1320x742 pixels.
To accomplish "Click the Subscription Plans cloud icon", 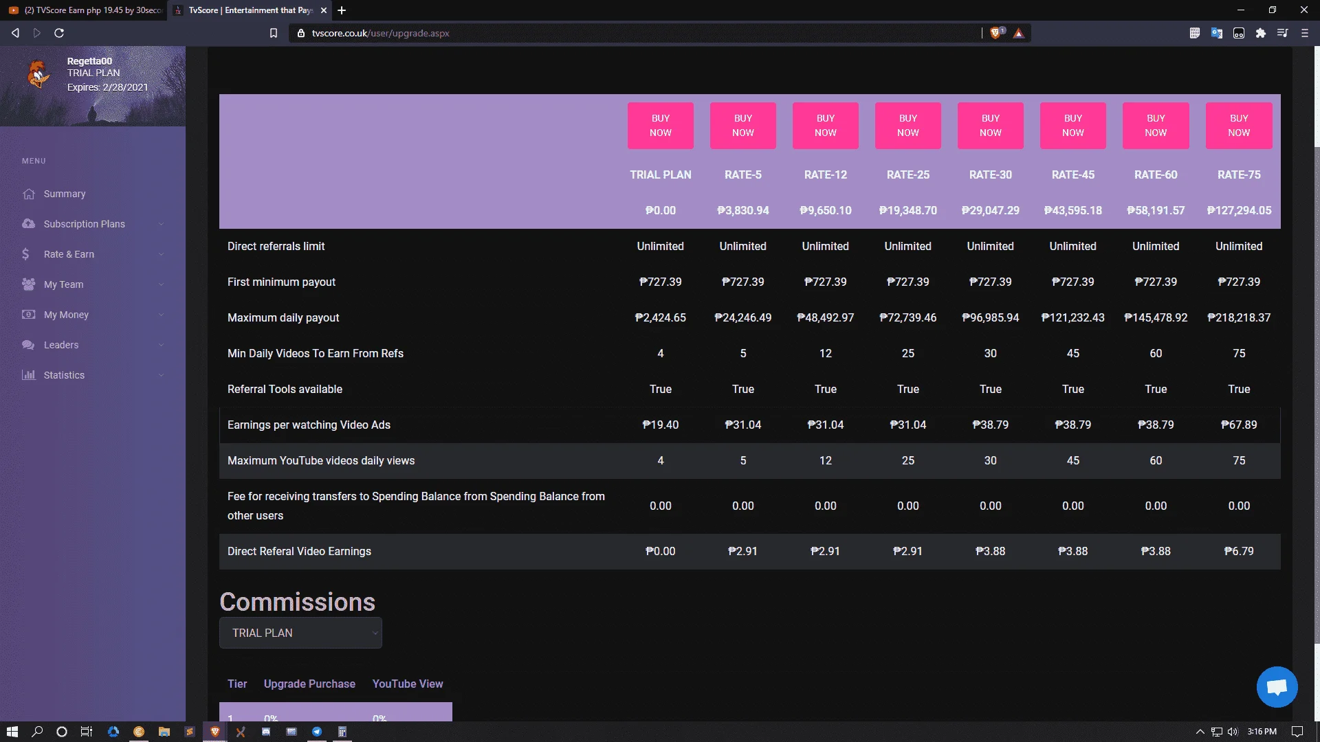I will tap(28, 224).
